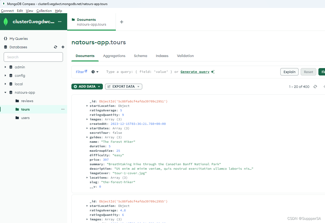This screenshot has height=223, width=325.
Task: Click the slug value "the-forest-hiker"
Action: [x=118, y=182]
